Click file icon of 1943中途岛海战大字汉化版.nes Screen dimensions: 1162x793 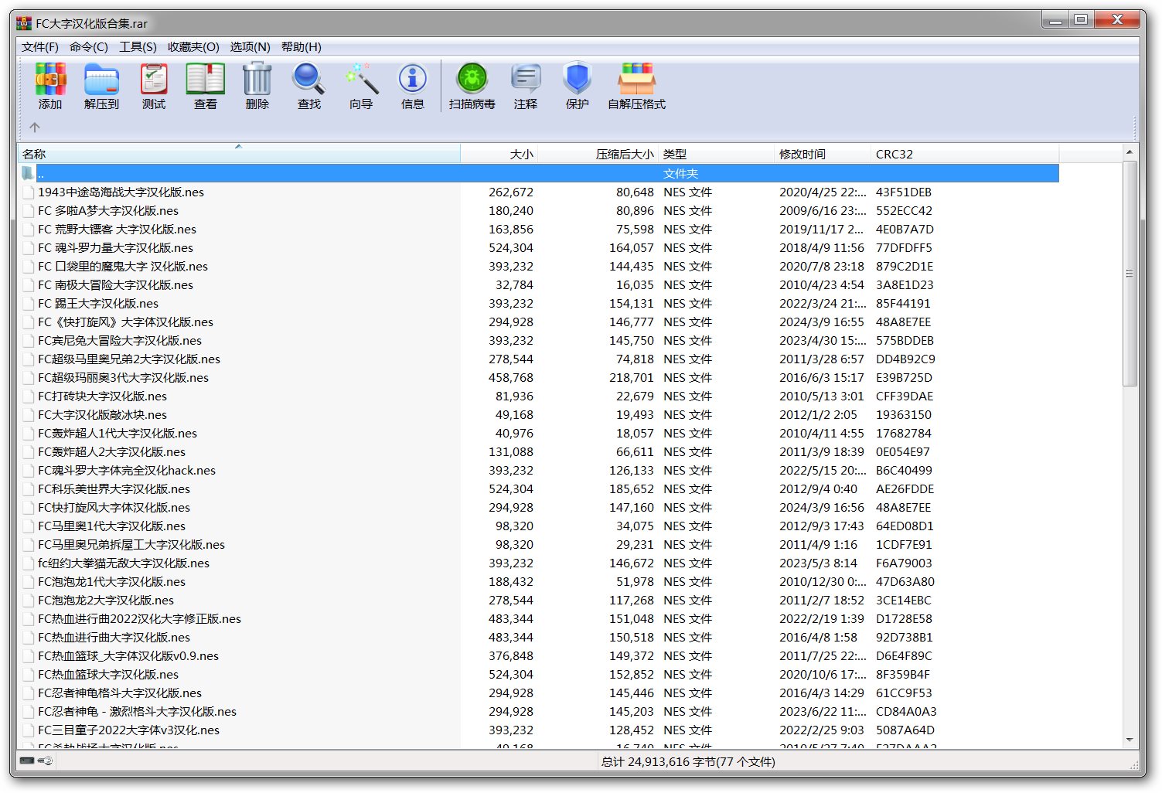(28, 192)
